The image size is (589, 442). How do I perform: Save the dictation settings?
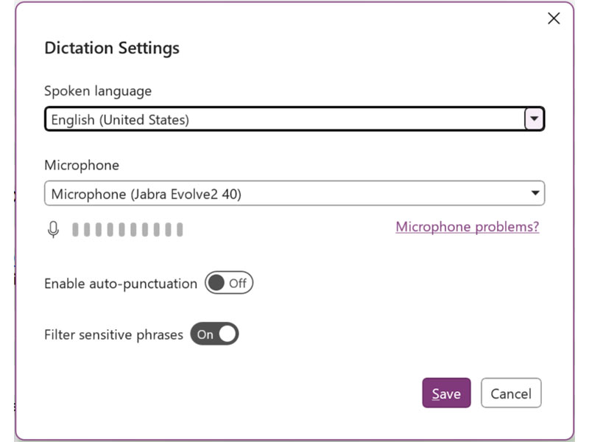pos(446,393)
